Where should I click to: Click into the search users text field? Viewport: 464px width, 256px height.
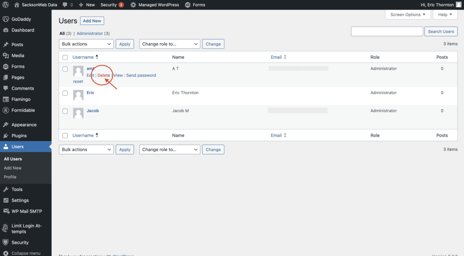387,31
